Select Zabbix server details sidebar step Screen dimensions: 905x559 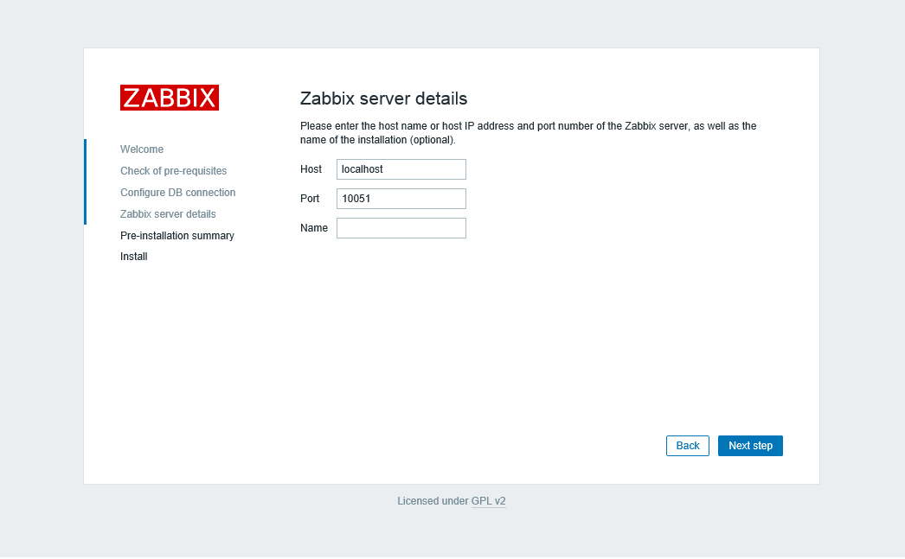pyautogui.click(x=168, y=214)
